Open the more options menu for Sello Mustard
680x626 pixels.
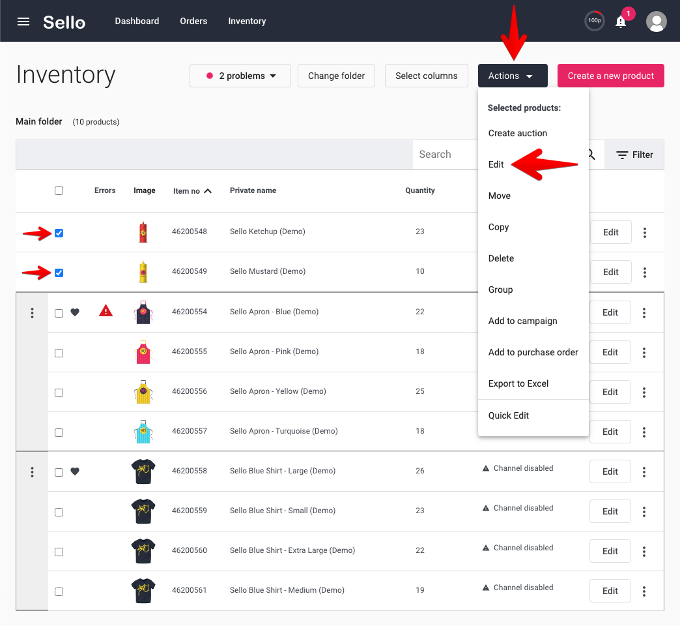645,273
